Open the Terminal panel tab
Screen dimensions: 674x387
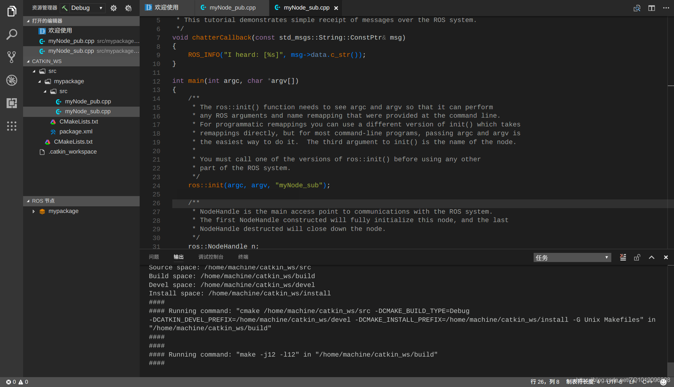(x=243, y=257)
